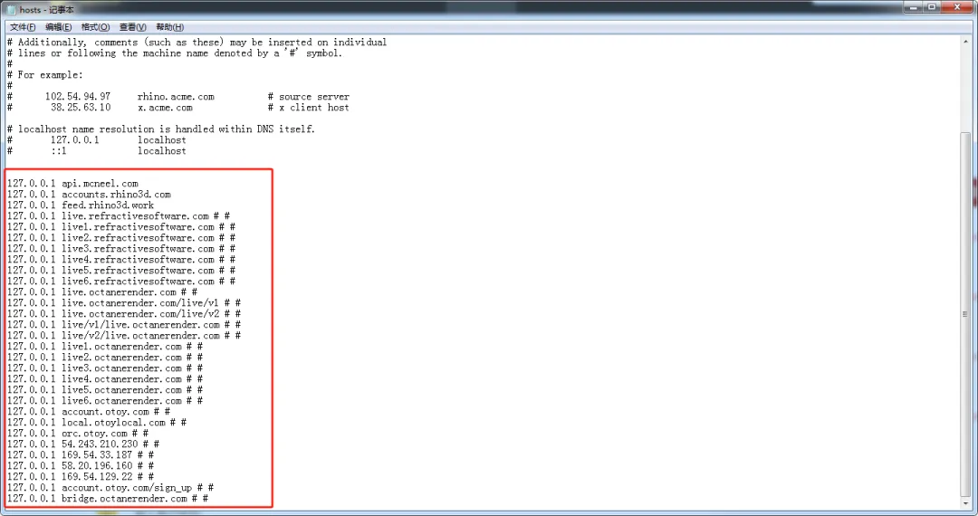
Task: Click the '38.25.63.10 x.acme.com' example line
Action: [178, 107]
